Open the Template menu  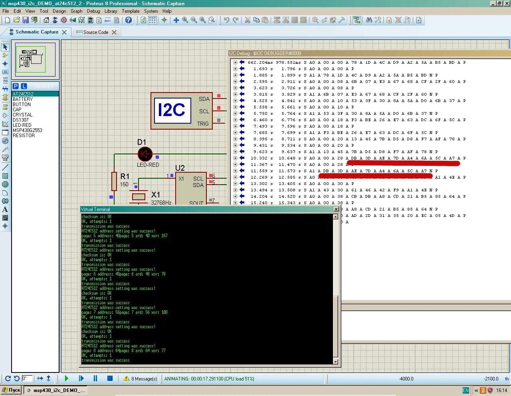[x=131, y=11]
